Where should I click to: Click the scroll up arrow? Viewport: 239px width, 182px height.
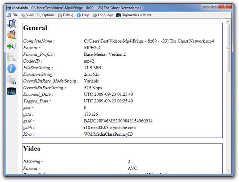(x=228, y=21)
